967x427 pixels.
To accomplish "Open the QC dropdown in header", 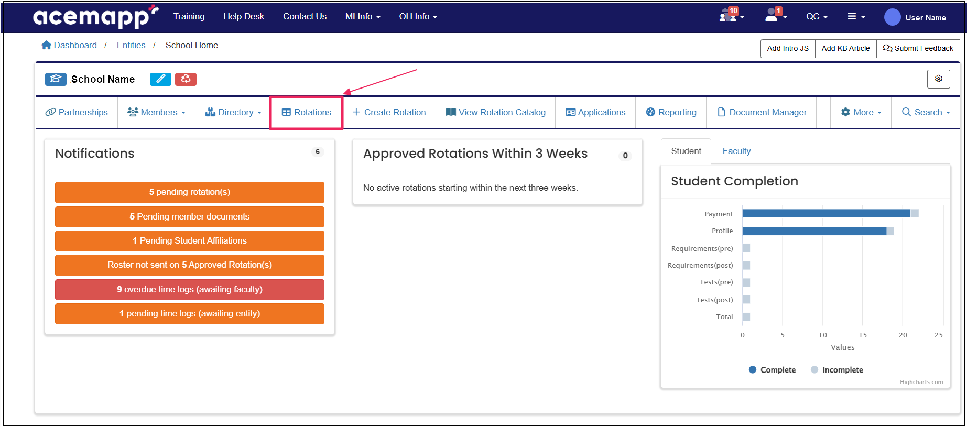I will [816, 17].
